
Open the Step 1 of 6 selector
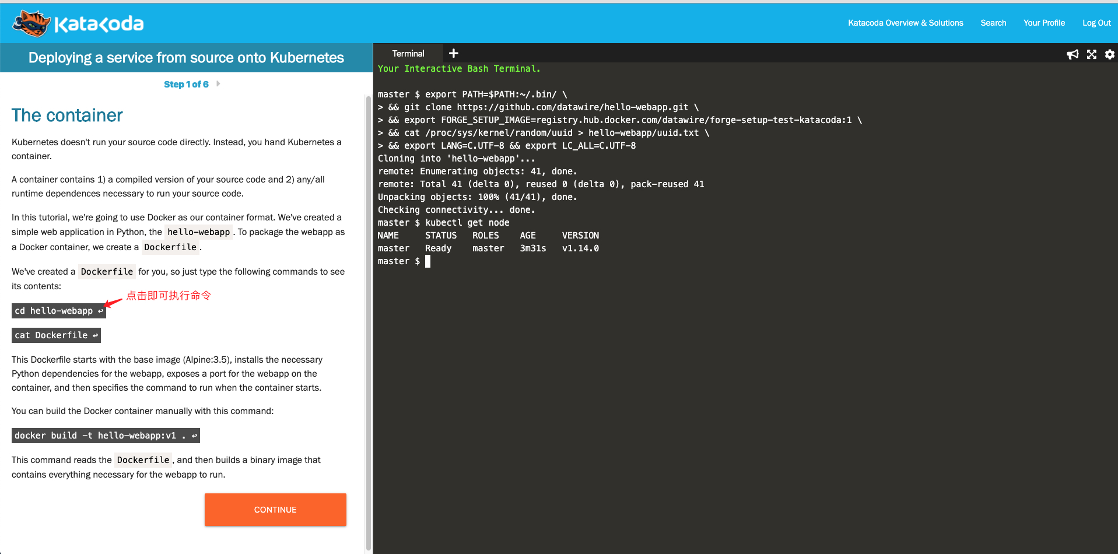pyautogui.click(x=185, y=85)
